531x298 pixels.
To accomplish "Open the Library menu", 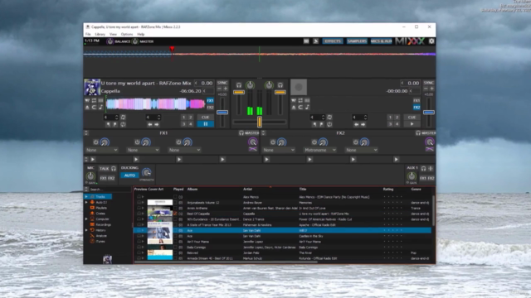I will click(100, 34).
